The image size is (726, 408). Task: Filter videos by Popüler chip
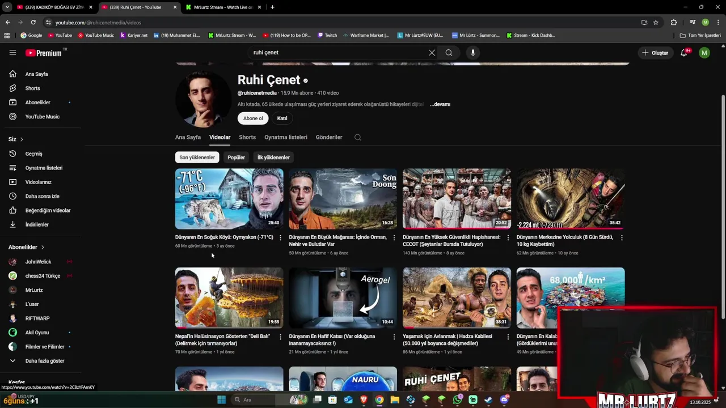click(x=236, y=158)
